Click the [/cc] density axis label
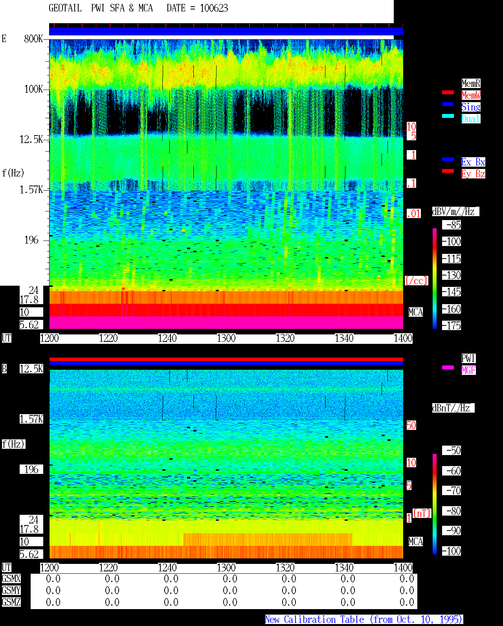 [416, 281]
